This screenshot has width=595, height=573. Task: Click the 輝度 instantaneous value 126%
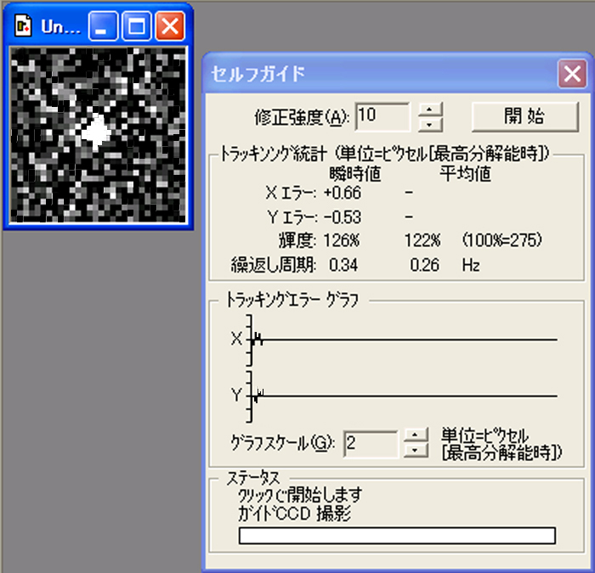(x=341, y=240)
